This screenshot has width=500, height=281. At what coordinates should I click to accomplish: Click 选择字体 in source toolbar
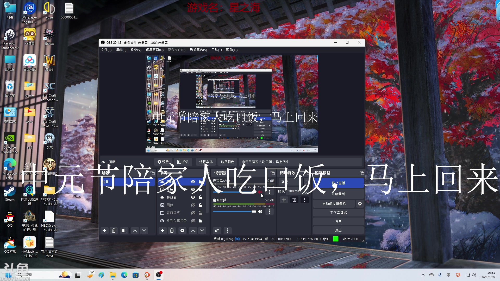(x=206, y=162)
